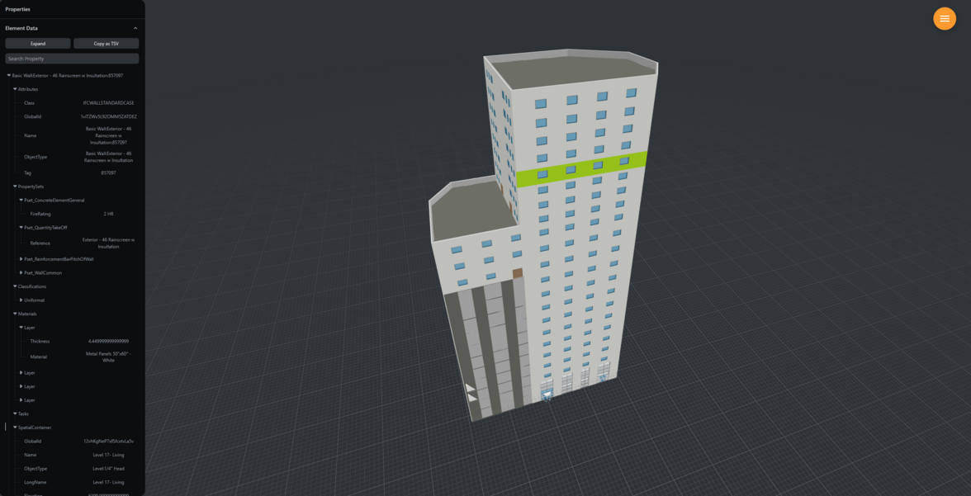971x496 pixels.
Task: Collapse the Pset_QuantityTakeOff node
Action: 21,228
